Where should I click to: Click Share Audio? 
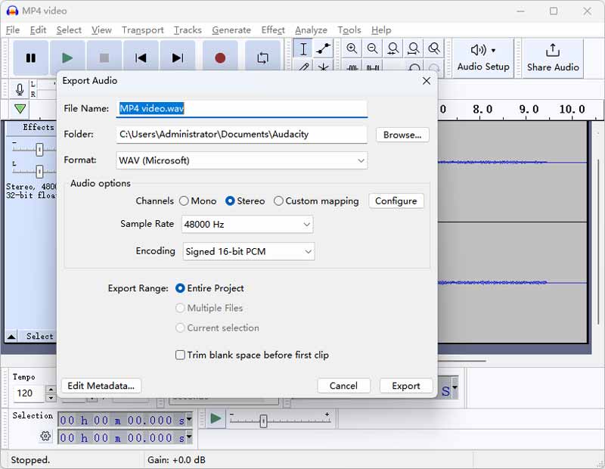[x=553, y=54]
